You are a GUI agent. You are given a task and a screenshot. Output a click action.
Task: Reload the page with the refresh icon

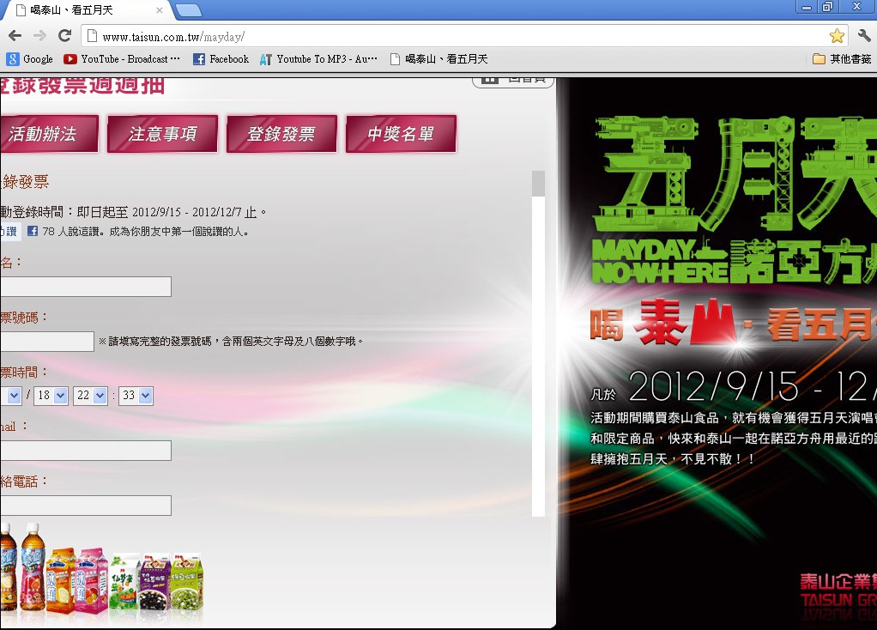[x=65, y=36]
